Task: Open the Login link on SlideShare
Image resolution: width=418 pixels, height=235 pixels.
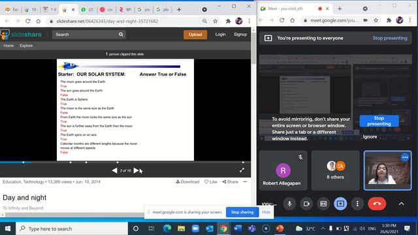Action: coord(220,35)
